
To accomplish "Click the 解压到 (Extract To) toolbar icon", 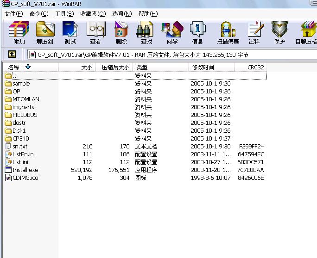I will click(x=44, y=33).
